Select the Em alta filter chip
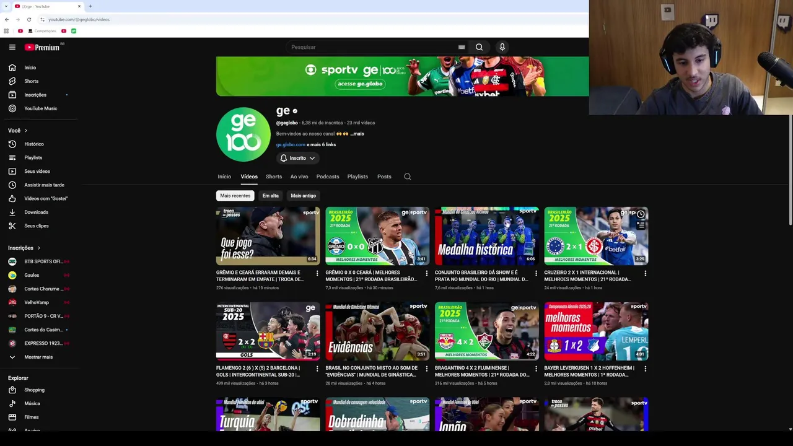The image size is (793, 446). coord(271,196)
